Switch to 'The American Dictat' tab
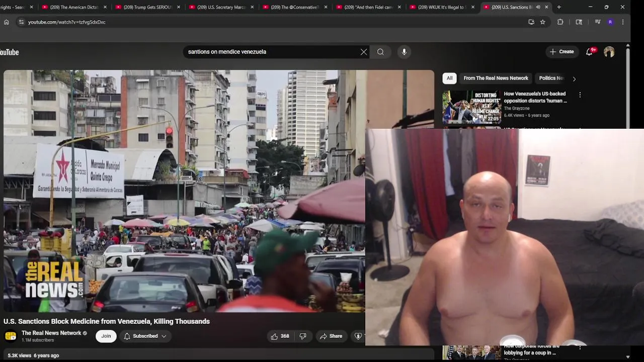644x362 pixels. (74, 7)
